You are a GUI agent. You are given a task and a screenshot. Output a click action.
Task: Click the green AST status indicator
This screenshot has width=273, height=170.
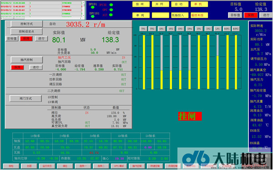coord(111,15)
